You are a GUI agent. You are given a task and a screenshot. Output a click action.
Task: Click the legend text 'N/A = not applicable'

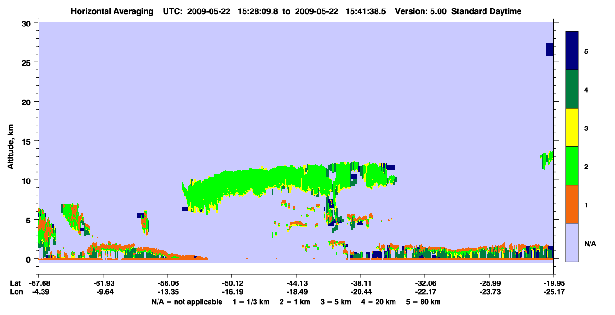186,302
